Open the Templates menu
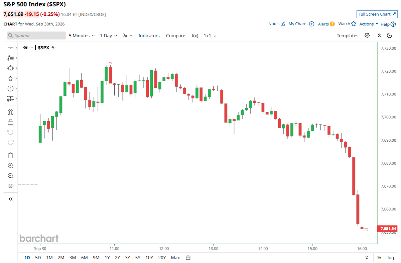This screenshot has height=263, width=401. (x=347, y=36)
